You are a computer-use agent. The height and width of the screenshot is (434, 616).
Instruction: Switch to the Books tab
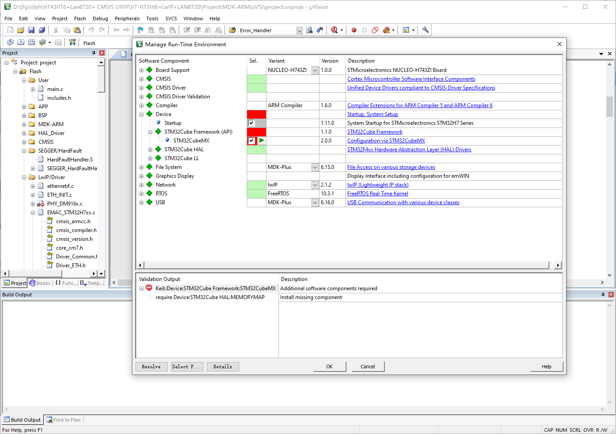coord(40,283)
